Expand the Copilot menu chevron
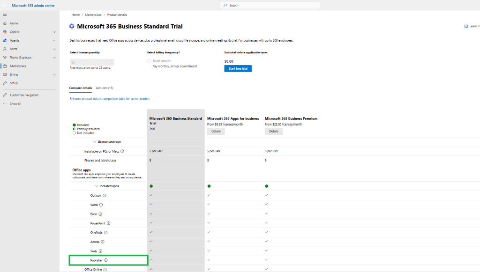Viewport: 480px width, 272px height. (54, 32)
